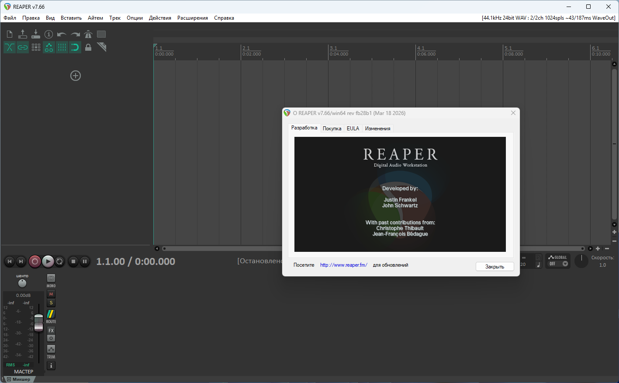
Task: Switch to the EULA tab
Action: [353, 129]
